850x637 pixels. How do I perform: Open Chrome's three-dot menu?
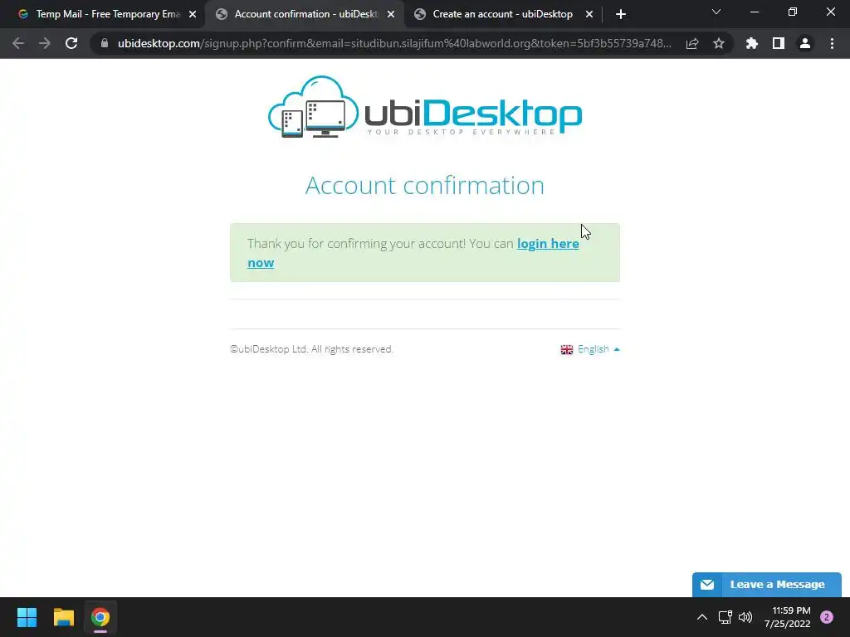point(832,43)
